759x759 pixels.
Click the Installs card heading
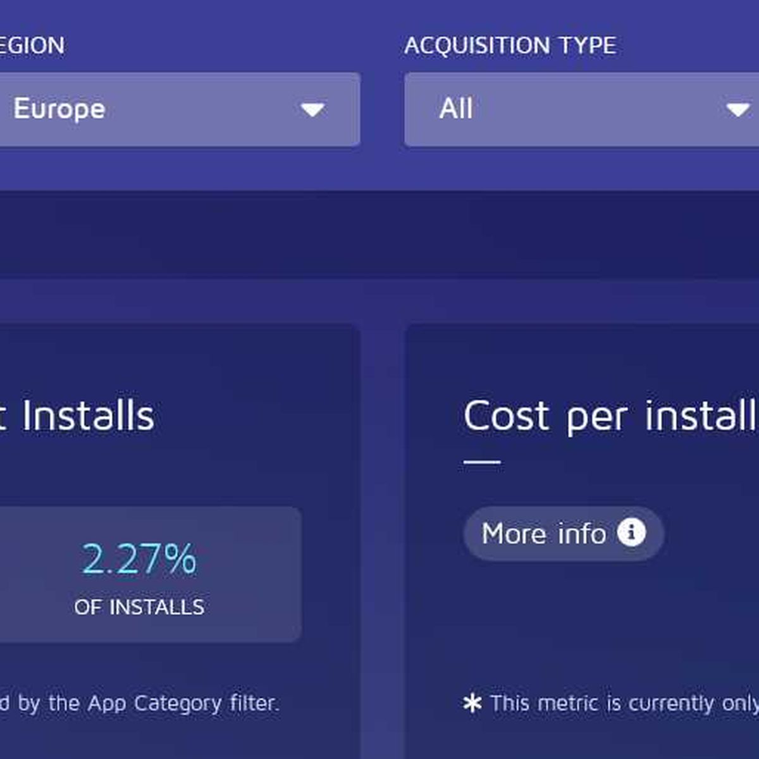[x=77, y=416]
